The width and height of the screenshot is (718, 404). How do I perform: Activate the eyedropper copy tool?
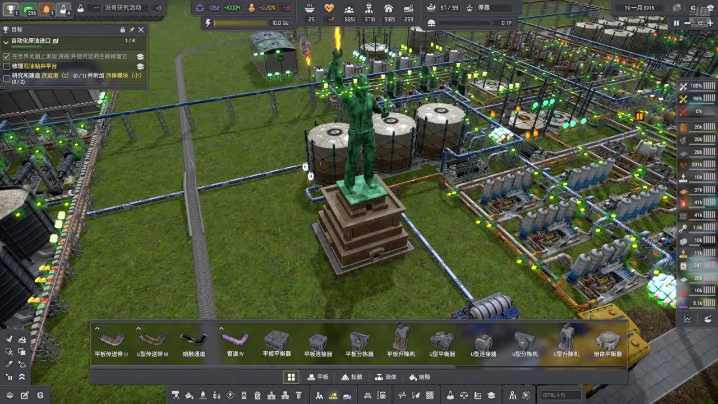pos(10,364)
